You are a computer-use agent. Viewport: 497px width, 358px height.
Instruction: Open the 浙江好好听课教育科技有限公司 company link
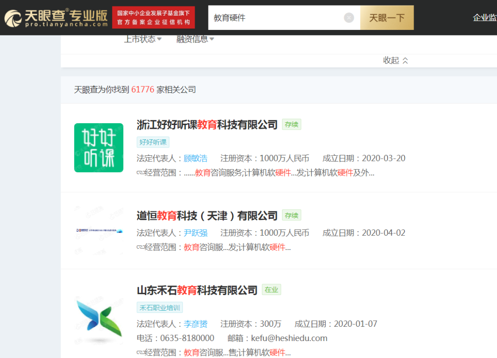pyautogui.click(x=207, y=125)
